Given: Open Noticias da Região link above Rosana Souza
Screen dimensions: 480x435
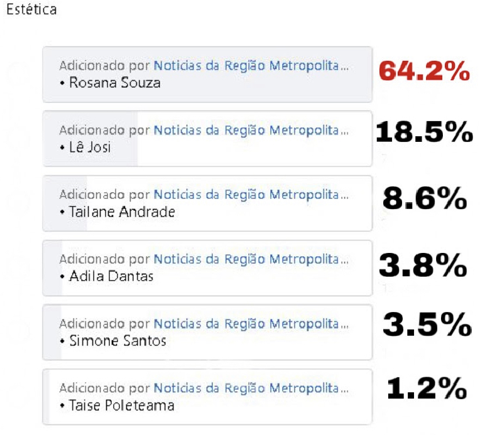Looking at the screenshot, I should [251, 65].
